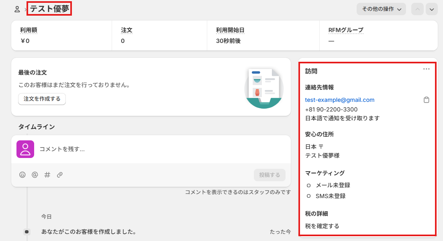Click 利用額 metric label
443x241 pixels.
click(x=29, y=30)
